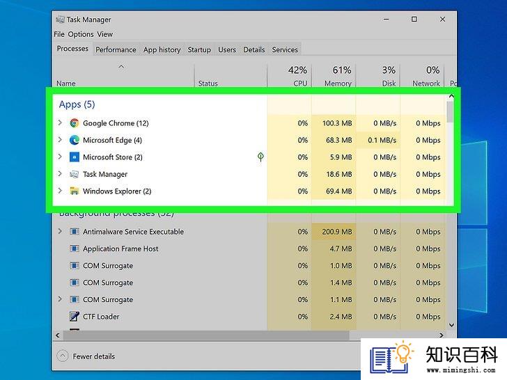The height and width of the screenshot is (380, 507).
Task: Click Microsoft Store's 5.9 MB memory value
Action: click(x=341, y=157)
